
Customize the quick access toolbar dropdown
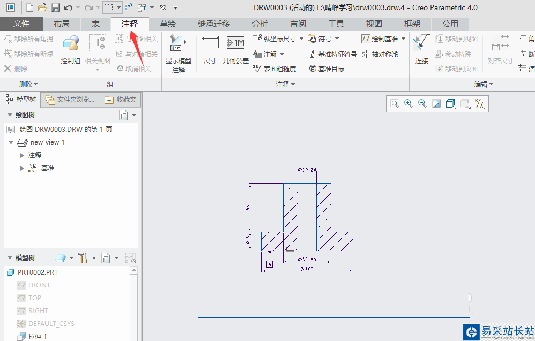175,7
